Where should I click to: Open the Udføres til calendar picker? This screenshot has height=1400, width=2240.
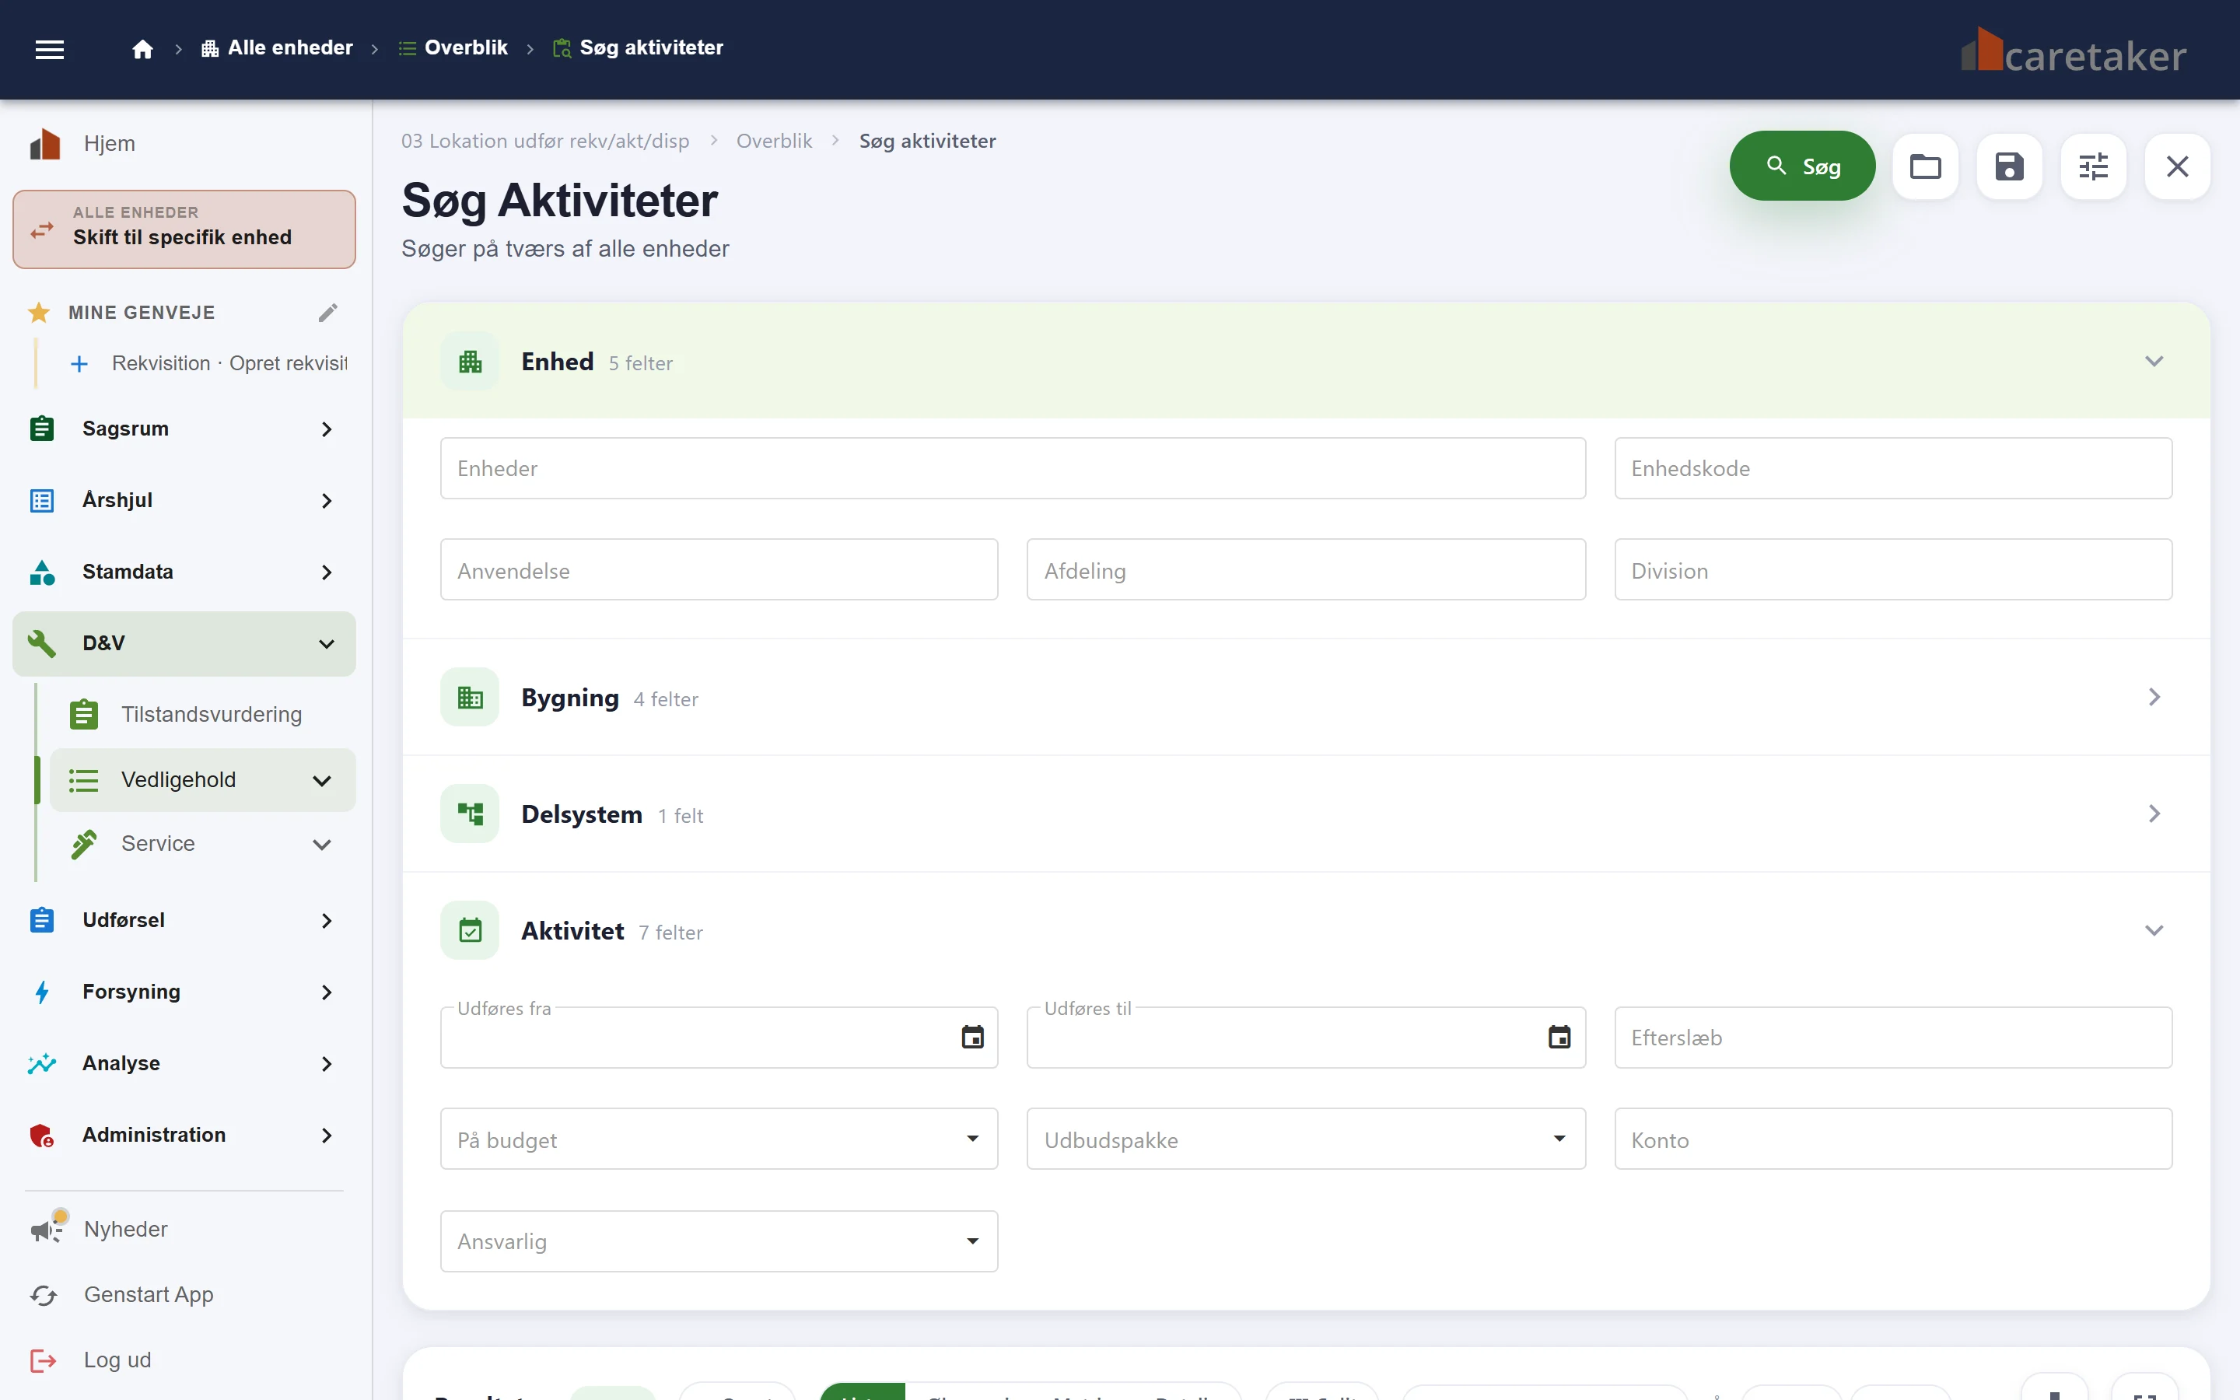point(1559,1037)
